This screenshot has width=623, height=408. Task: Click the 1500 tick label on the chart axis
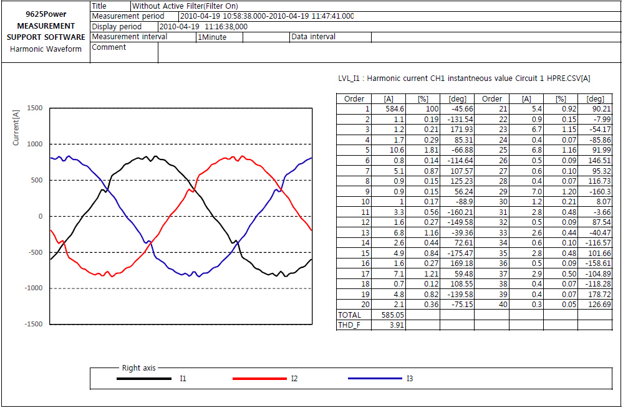[34, 108]
